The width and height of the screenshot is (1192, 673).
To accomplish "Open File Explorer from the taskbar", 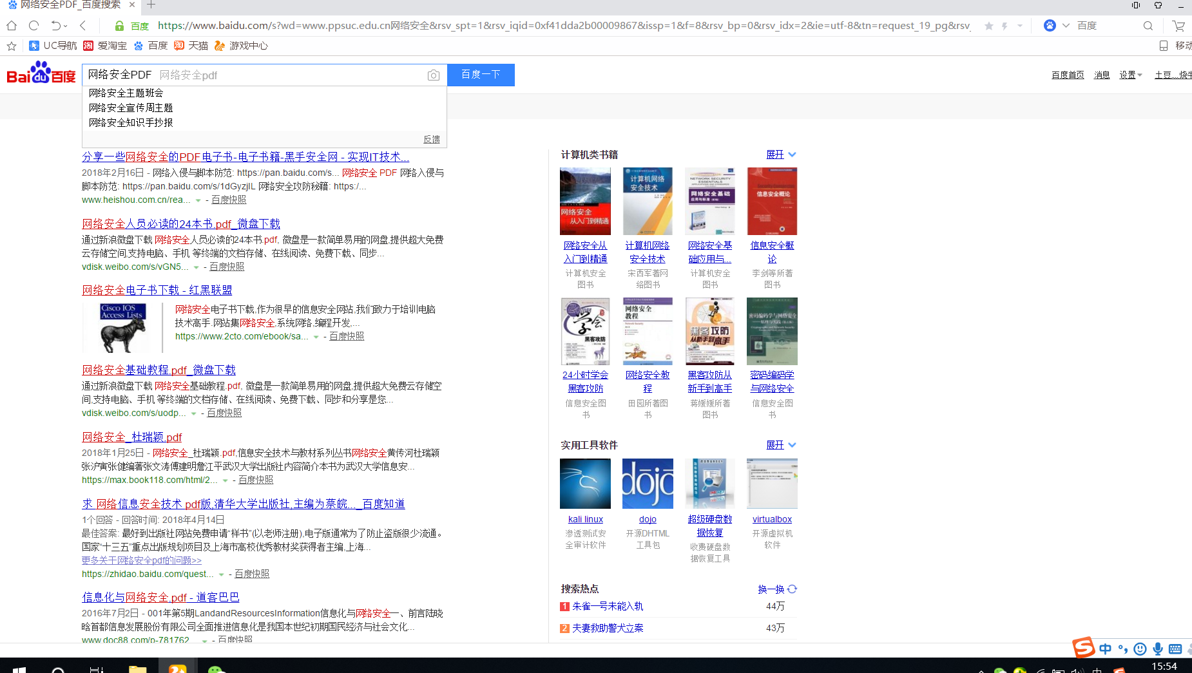I will 137,669.
